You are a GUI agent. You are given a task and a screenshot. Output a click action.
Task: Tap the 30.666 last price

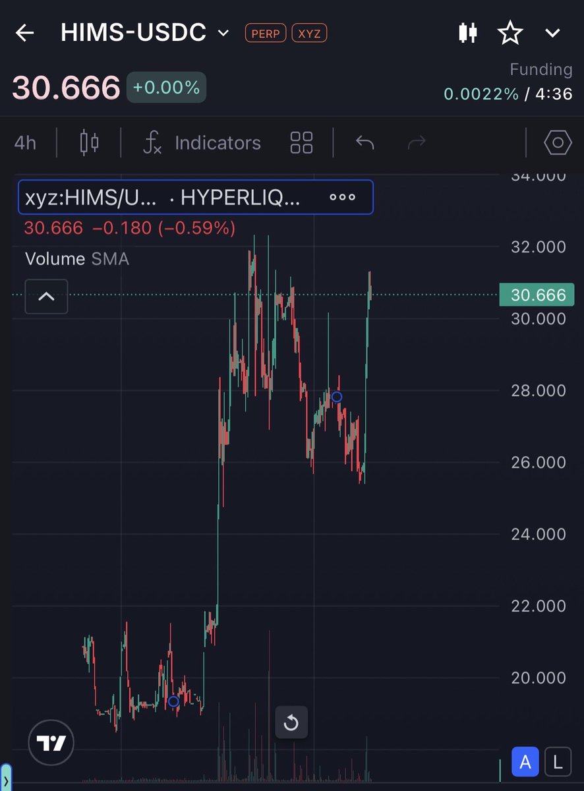tap(66, 88)
